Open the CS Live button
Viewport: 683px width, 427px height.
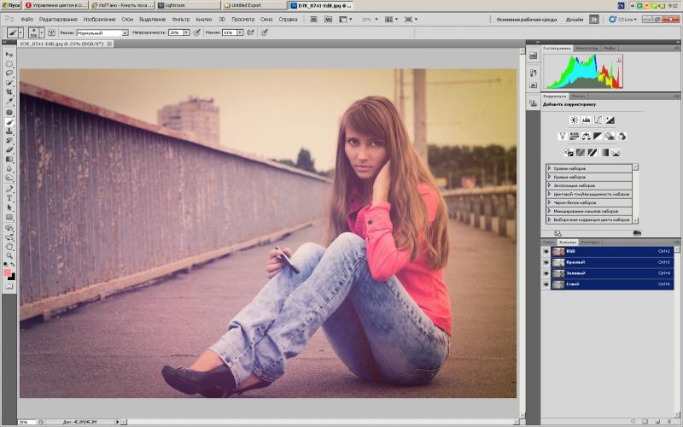pyautogui.click(x=623, y=20)
